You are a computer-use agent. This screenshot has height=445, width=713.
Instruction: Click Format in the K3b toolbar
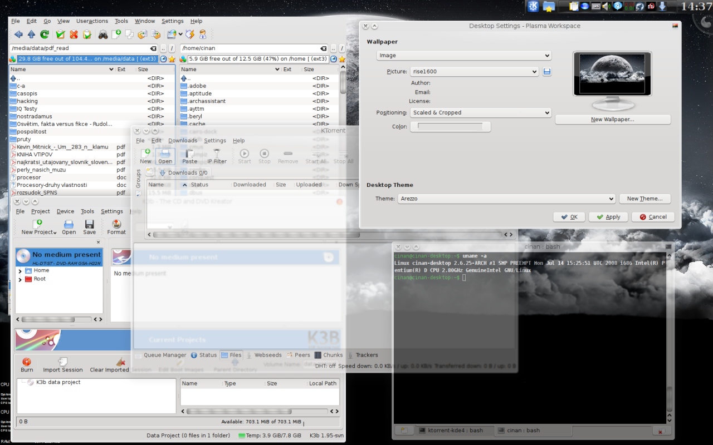[116, 227]
